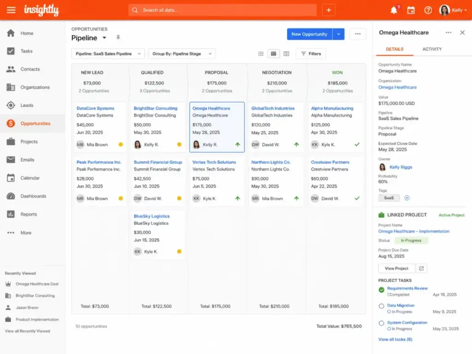Open the help question mark icon
472x354 pixels.
click(428, 10)
